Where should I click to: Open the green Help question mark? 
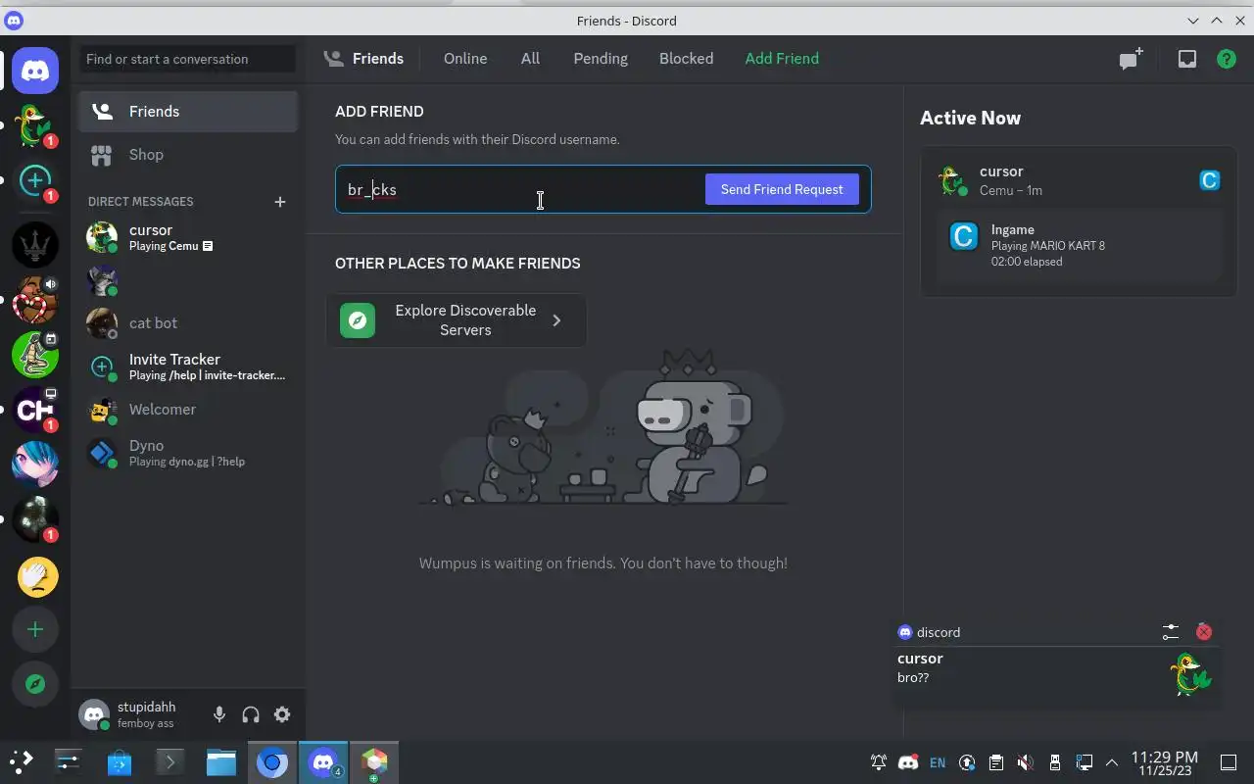pyautogui.click(x=1226, y=59)
